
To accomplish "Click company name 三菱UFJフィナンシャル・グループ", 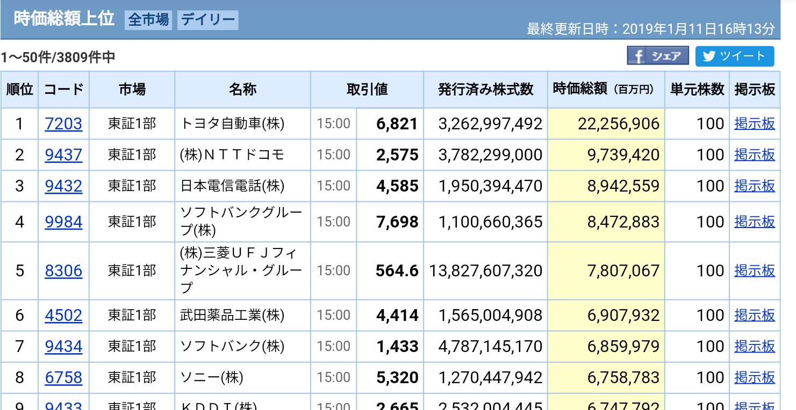I will pos(241,271).
